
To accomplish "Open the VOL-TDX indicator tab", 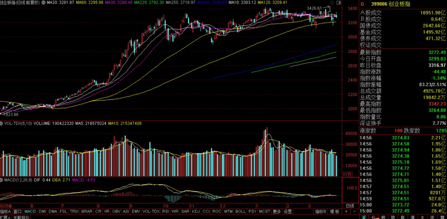I will click(151, 211).
